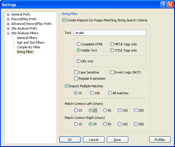Screen dimensions: 175x147
Task: Click the OK button
Action: click(70, 140)
